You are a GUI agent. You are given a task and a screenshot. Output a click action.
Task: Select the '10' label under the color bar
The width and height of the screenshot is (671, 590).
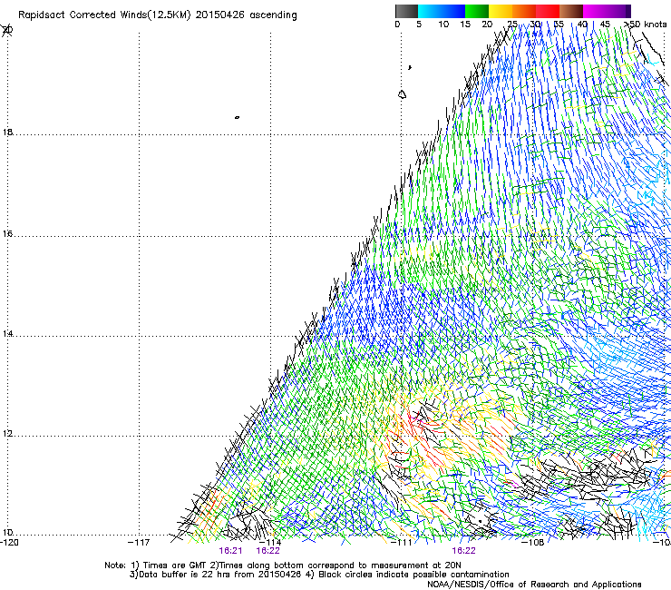[x=443, y=25]
